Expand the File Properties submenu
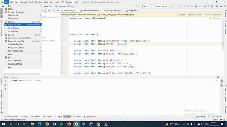 (23, 28)
